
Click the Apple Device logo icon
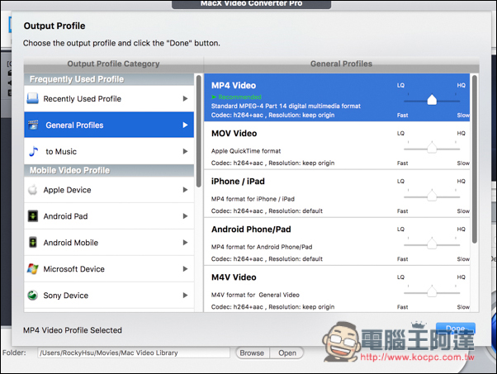point(33,190)
